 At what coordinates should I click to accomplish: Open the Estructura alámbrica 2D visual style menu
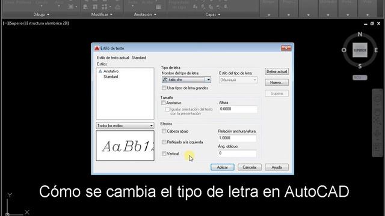click(x=47, y=23)
